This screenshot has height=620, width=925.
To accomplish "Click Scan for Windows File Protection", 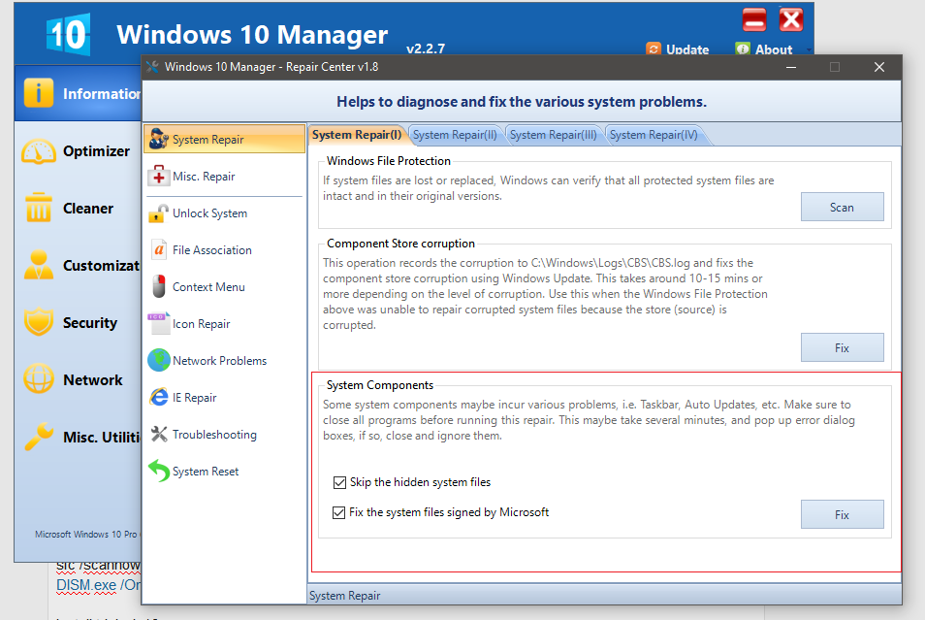I will pyautogui.click(x=842, y=208).
